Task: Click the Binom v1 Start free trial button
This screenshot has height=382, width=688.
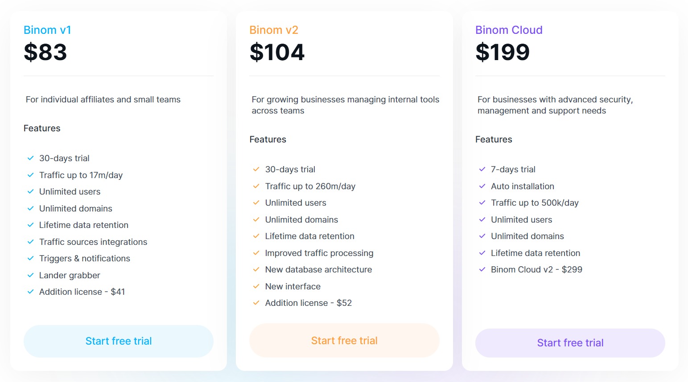Action: pos(118,341)
